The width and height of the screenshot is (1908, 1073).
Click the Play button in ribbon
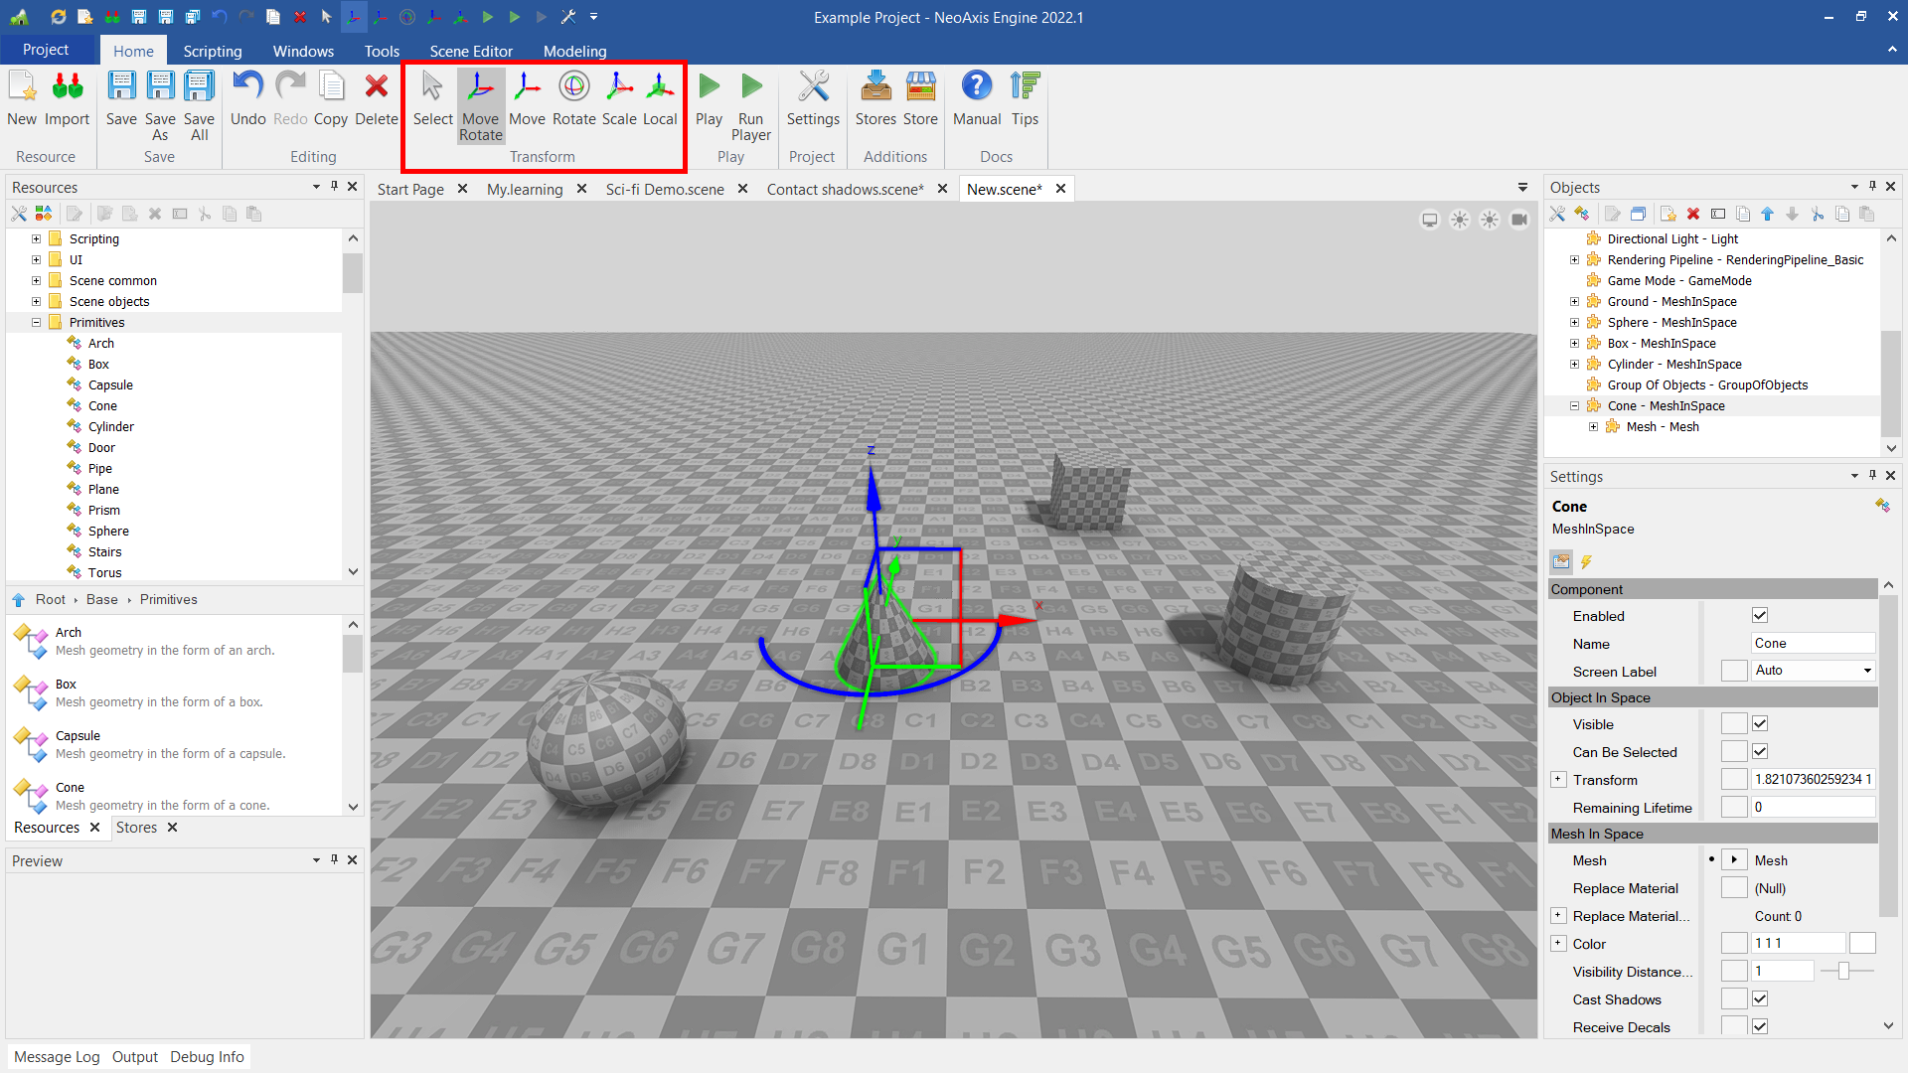click(x=709, y=98)
